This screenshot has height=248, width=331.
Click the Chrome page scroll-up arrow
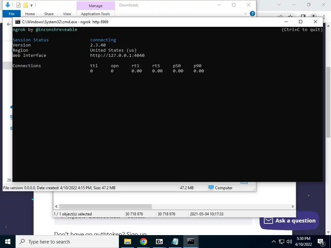(x=328, y=26)
